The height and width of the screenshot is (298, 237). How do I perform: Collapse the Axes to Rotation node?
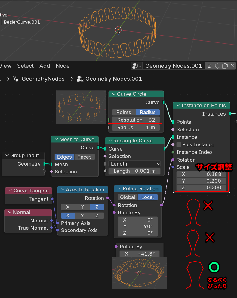click(x=62, y=190)
